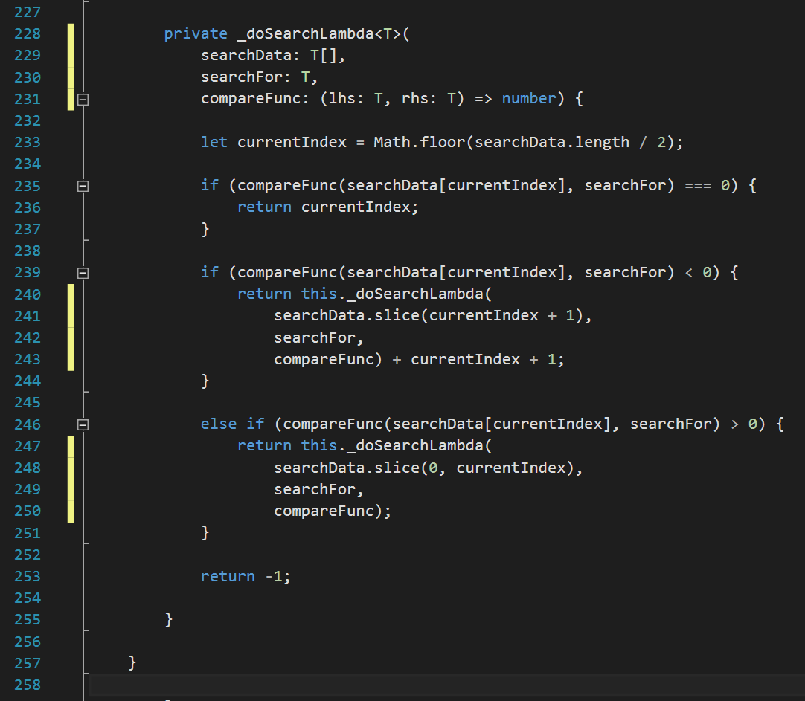Place cursor on the 'private' keyword
Image resolution: width=805 pixels, height=701 pixels.
click(x=195, y=33)
